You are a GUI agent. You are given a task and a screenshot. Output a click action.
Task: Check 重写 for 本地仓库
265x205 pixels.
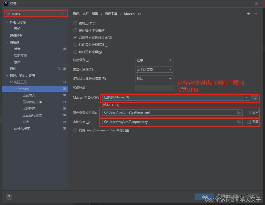pos(249,122)
